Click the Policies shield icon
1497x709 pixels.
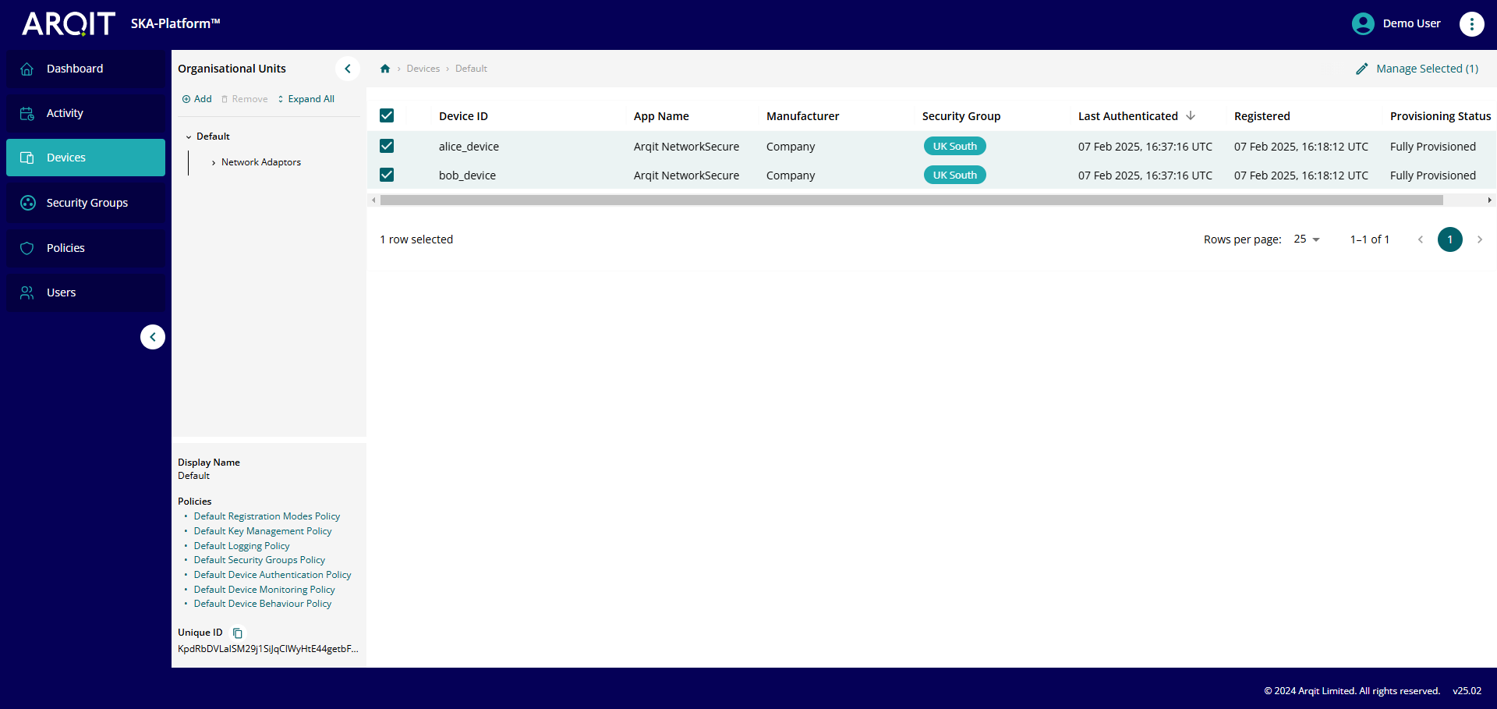27,248
